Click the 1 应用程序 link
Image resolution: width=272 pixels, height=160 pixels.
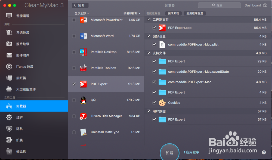tap(191, 152)
